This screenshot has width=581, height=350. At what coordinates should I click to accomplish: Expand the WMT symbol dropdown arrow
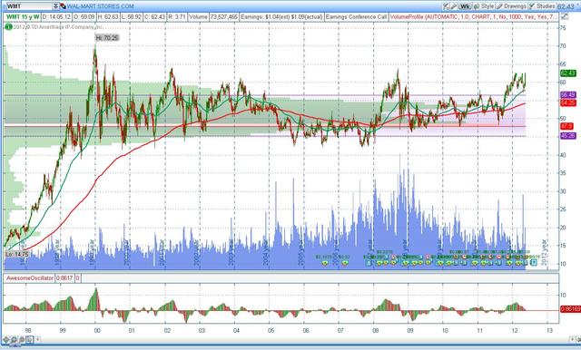coord(55,6)
